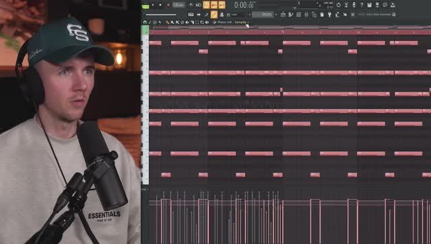Click the download content library icon
Image resolution: width=431 pixels, height=244 pixels.
[x=393, y=5]
